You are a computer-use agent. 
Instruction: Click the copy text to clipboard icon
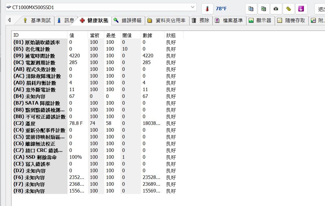[x=251, y=9]
